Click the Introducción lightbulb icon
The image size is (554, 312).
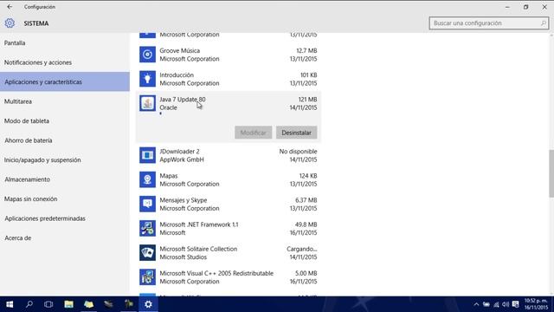click(147, 79)
